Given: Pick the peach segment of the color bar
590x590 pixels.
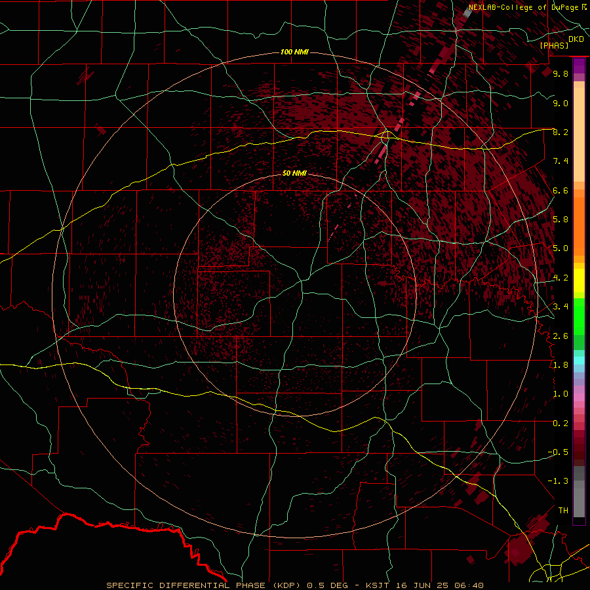Looking at the screenshot, I should pos(579,136).
